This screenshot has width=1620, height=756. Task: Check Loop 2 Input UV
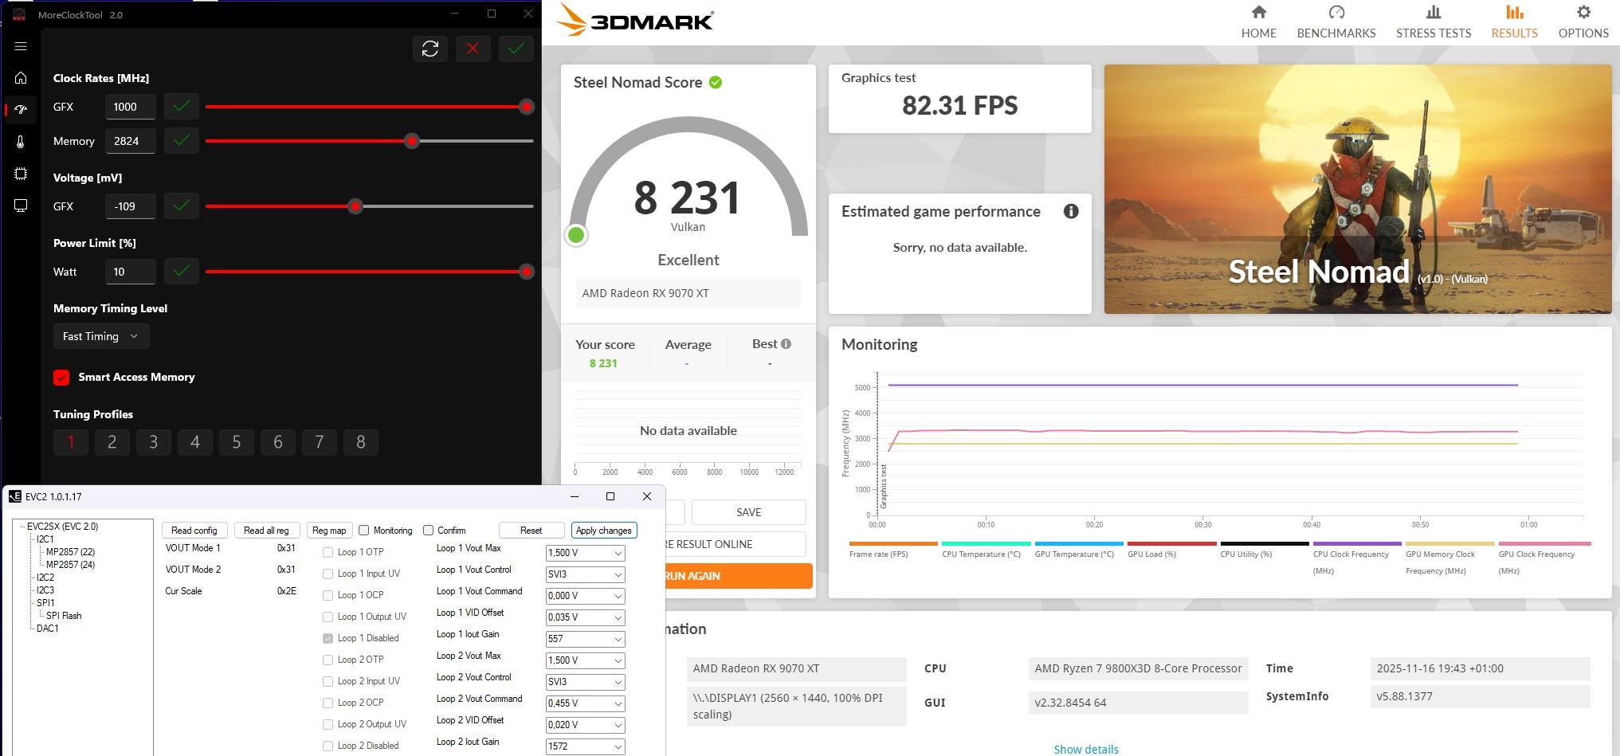[x=328, y=681]
